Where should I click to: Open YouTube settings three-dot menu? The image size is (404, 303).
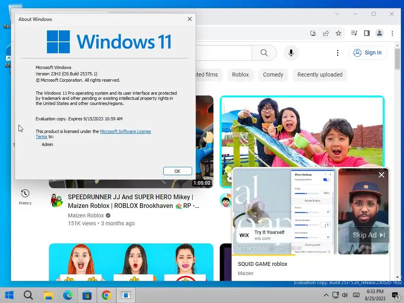338,53
